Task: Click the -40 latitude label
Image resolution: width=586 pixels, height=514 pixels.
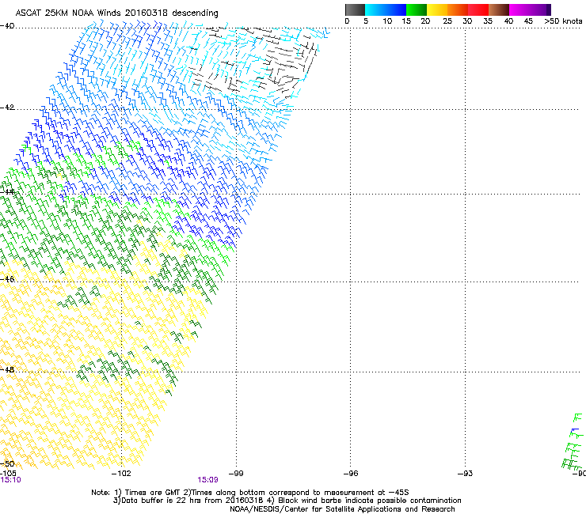Action: pos(7,26)
